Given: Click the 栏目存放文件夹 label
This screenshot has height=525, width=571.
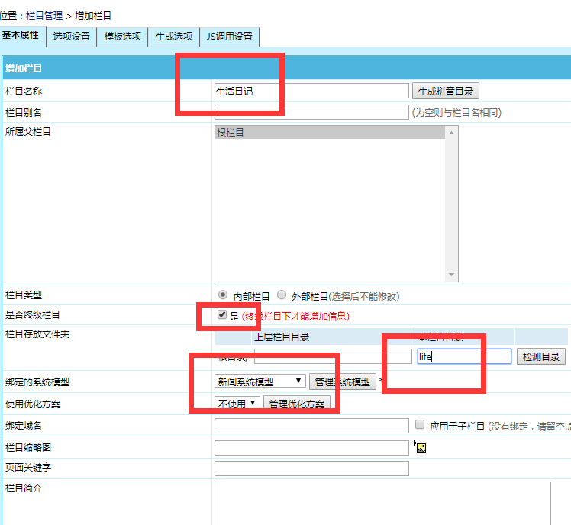Looking at the screenshot, I should (x=37, y=334).
